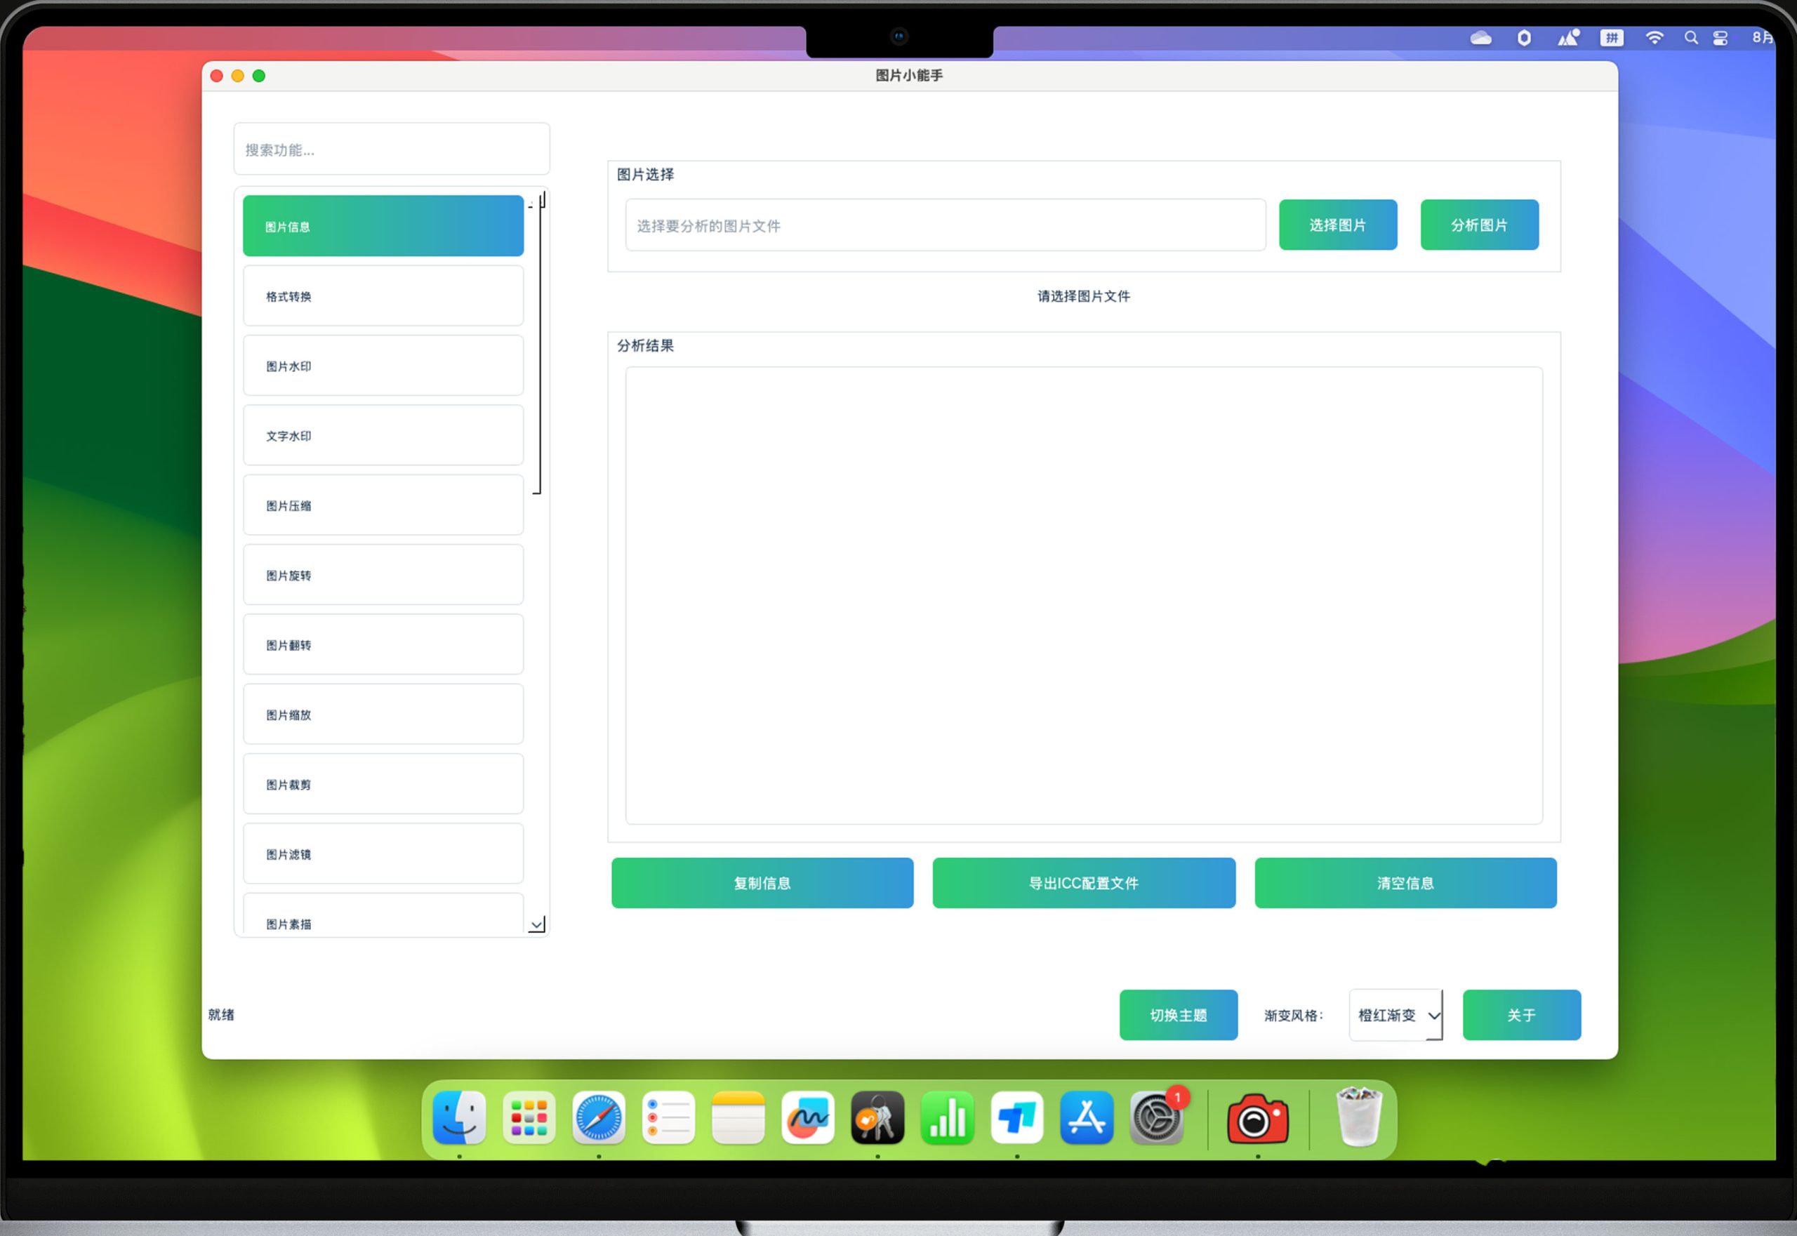Open Spotlight search in menu bar
The height and width of the screenshot is (1236, 1797).
(1691, 38)
